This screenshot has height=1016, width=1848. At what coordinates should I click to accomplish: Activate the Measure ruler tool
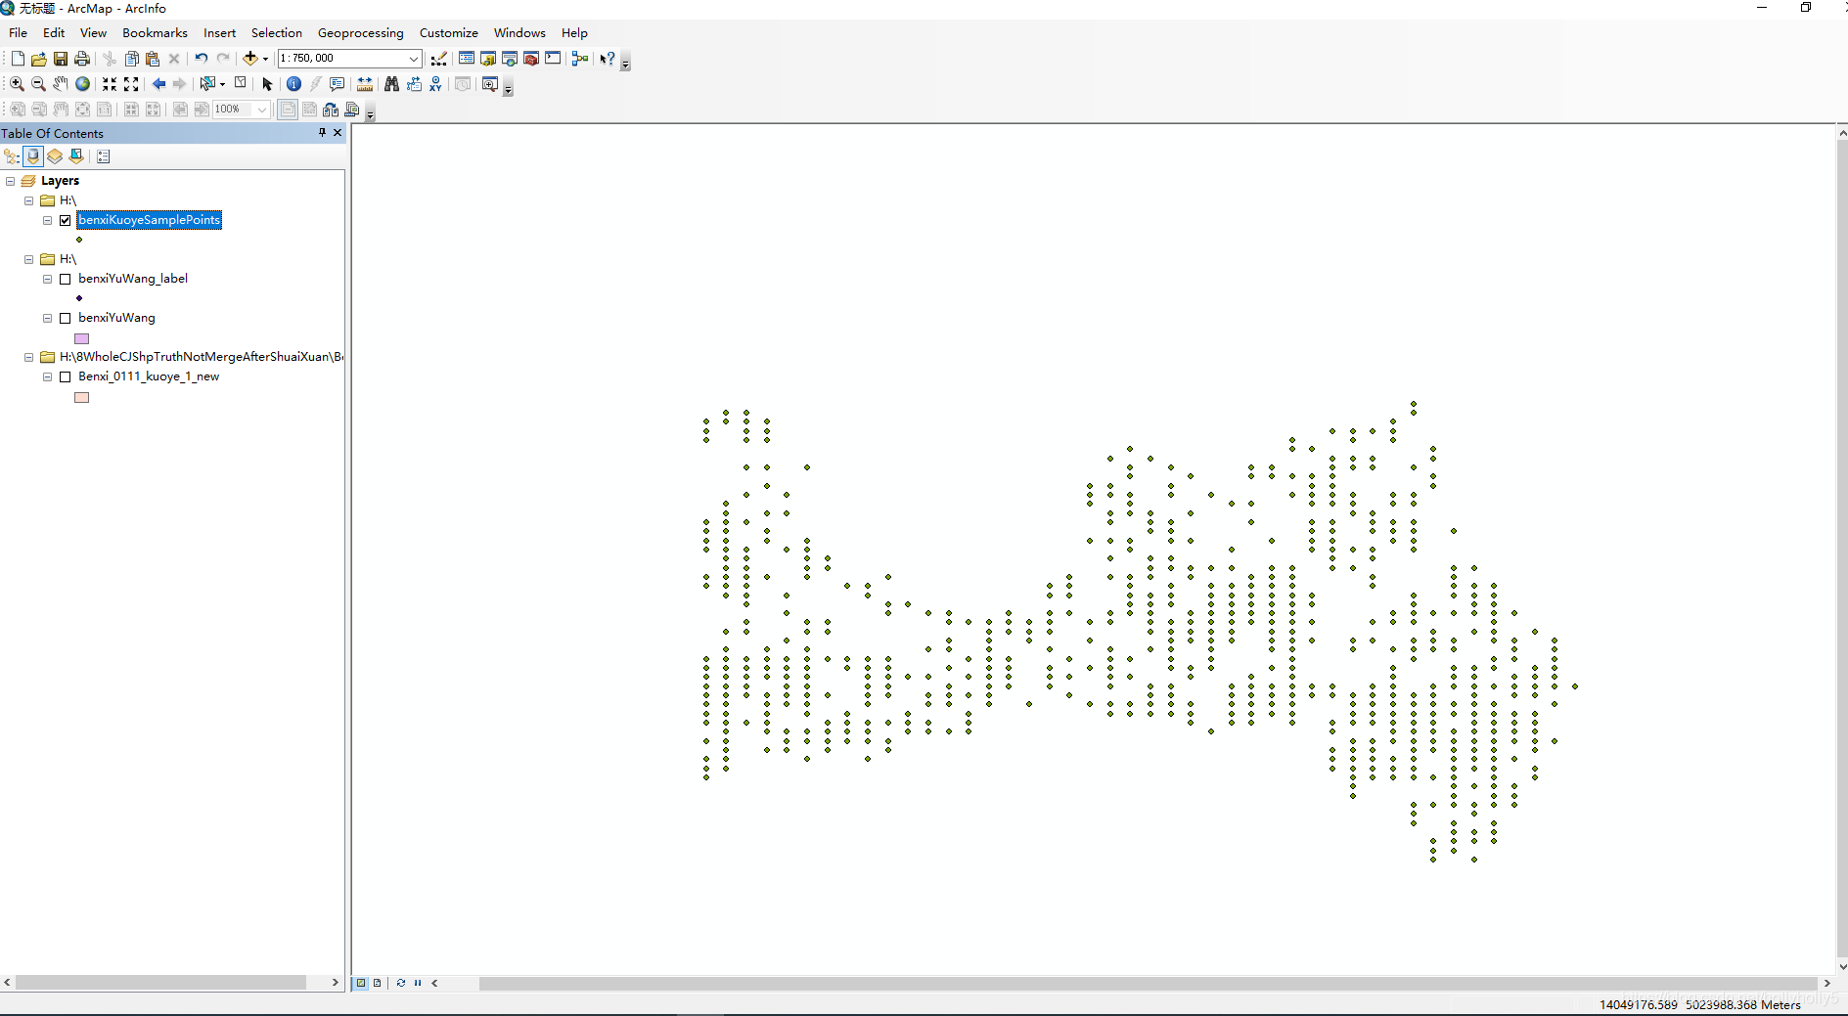coord(365,84)
